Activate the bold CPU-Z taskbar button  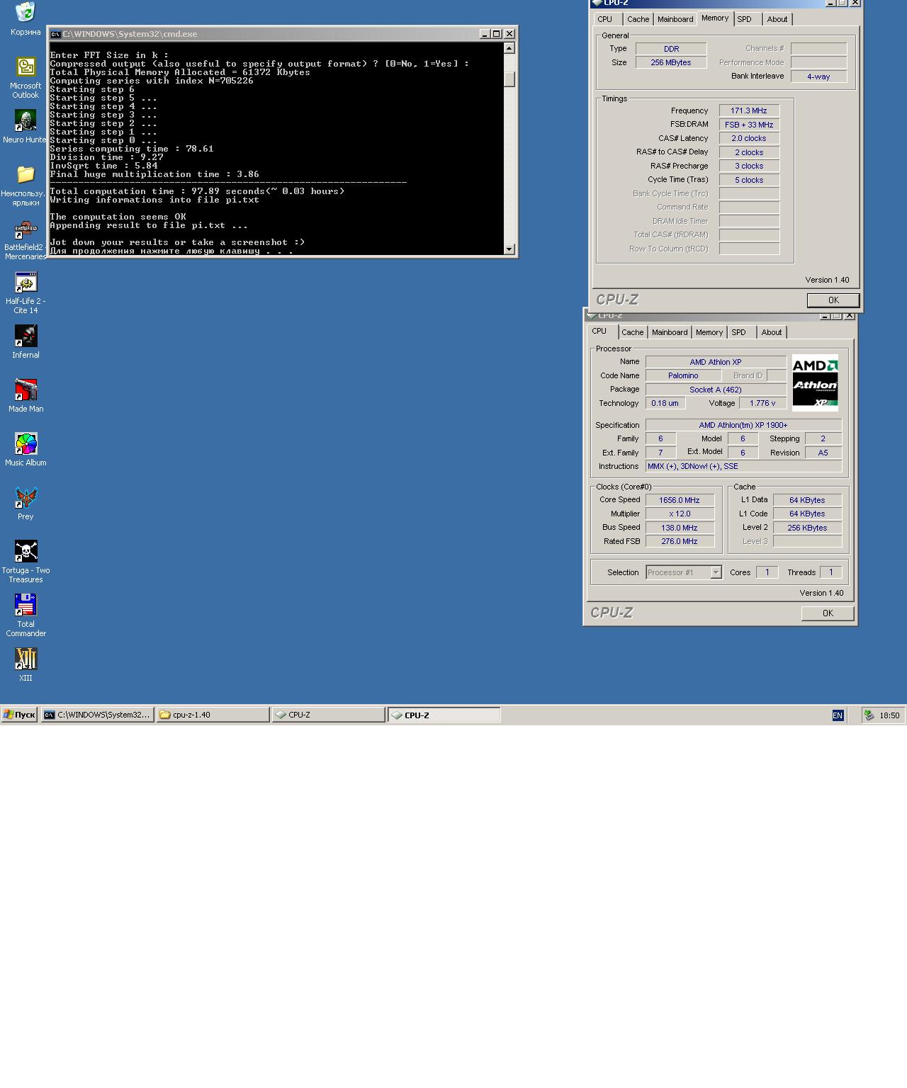tap(444, 715)
